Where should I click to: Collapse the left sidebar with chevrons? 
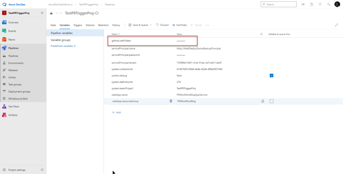(42, 170)
